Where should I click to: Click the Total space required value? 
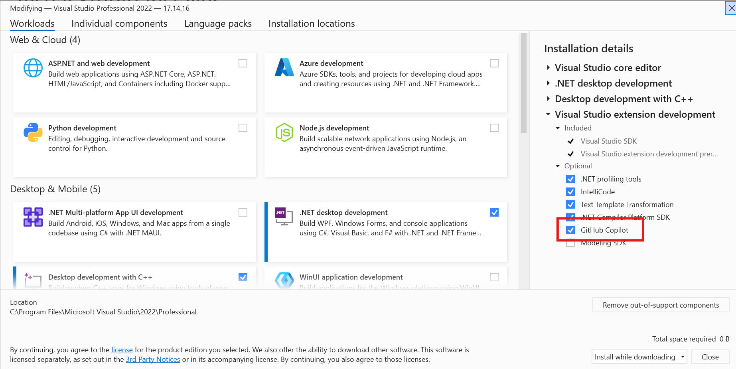click(724, 339)
